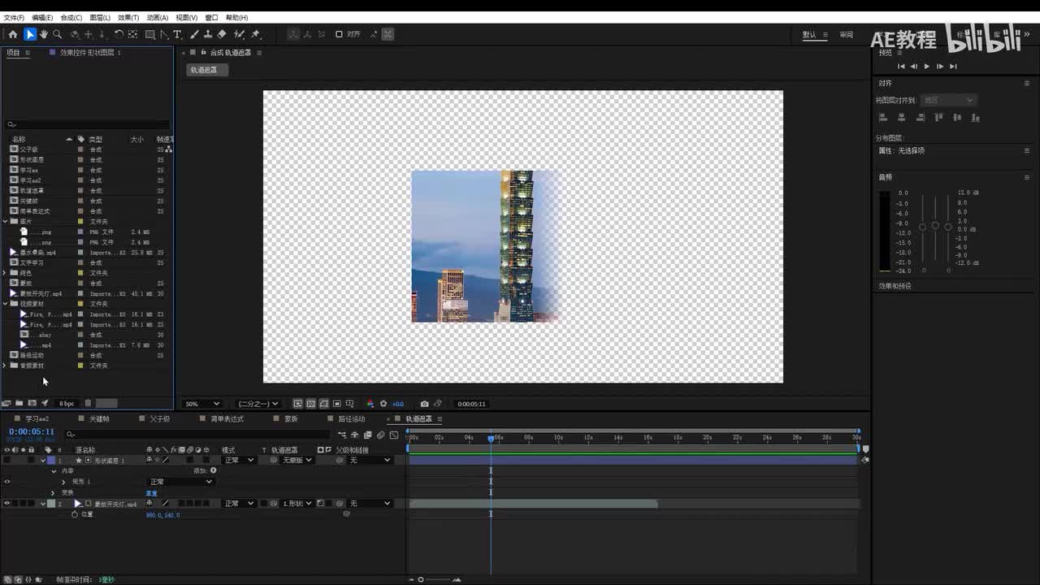1040x585 pixels.
Task: Collapse the 内容 contents group
Action: [x=54, y=470]
